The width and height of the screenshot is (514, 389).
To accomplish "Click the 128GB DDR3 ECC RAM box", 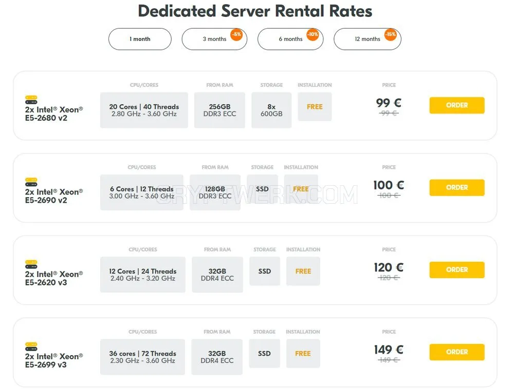I will [215, 192].
